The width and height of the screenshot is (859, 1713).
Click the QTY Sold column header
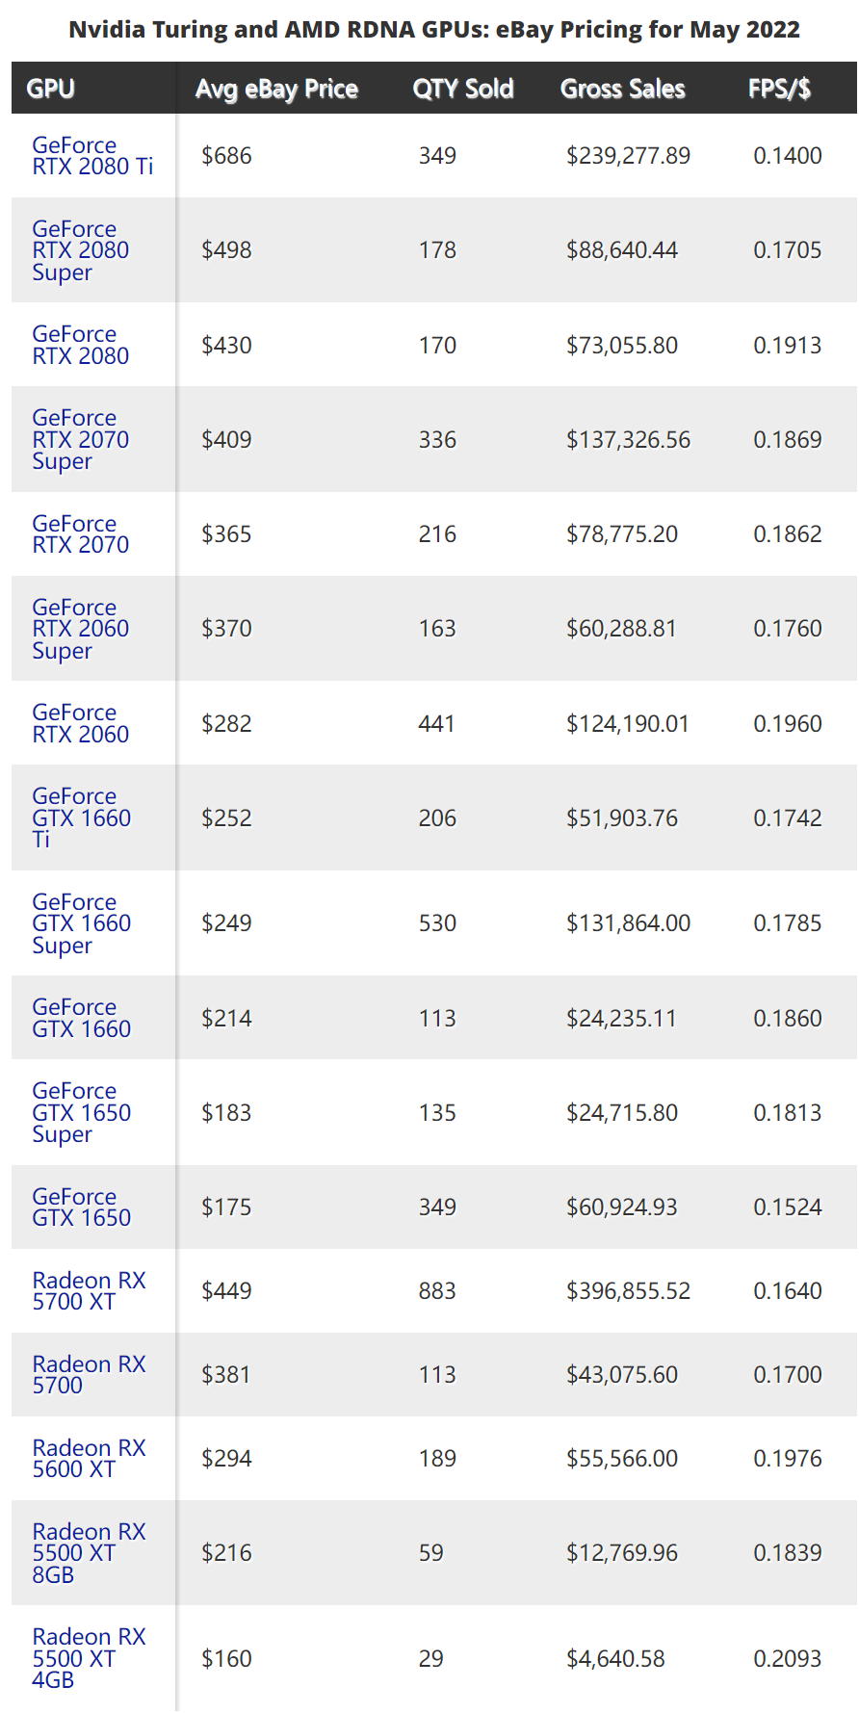(463, 89)
